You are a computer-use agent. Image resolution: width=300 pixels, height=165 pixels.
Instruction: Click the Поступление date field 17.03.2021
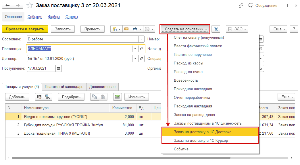(x=41, y=68)
